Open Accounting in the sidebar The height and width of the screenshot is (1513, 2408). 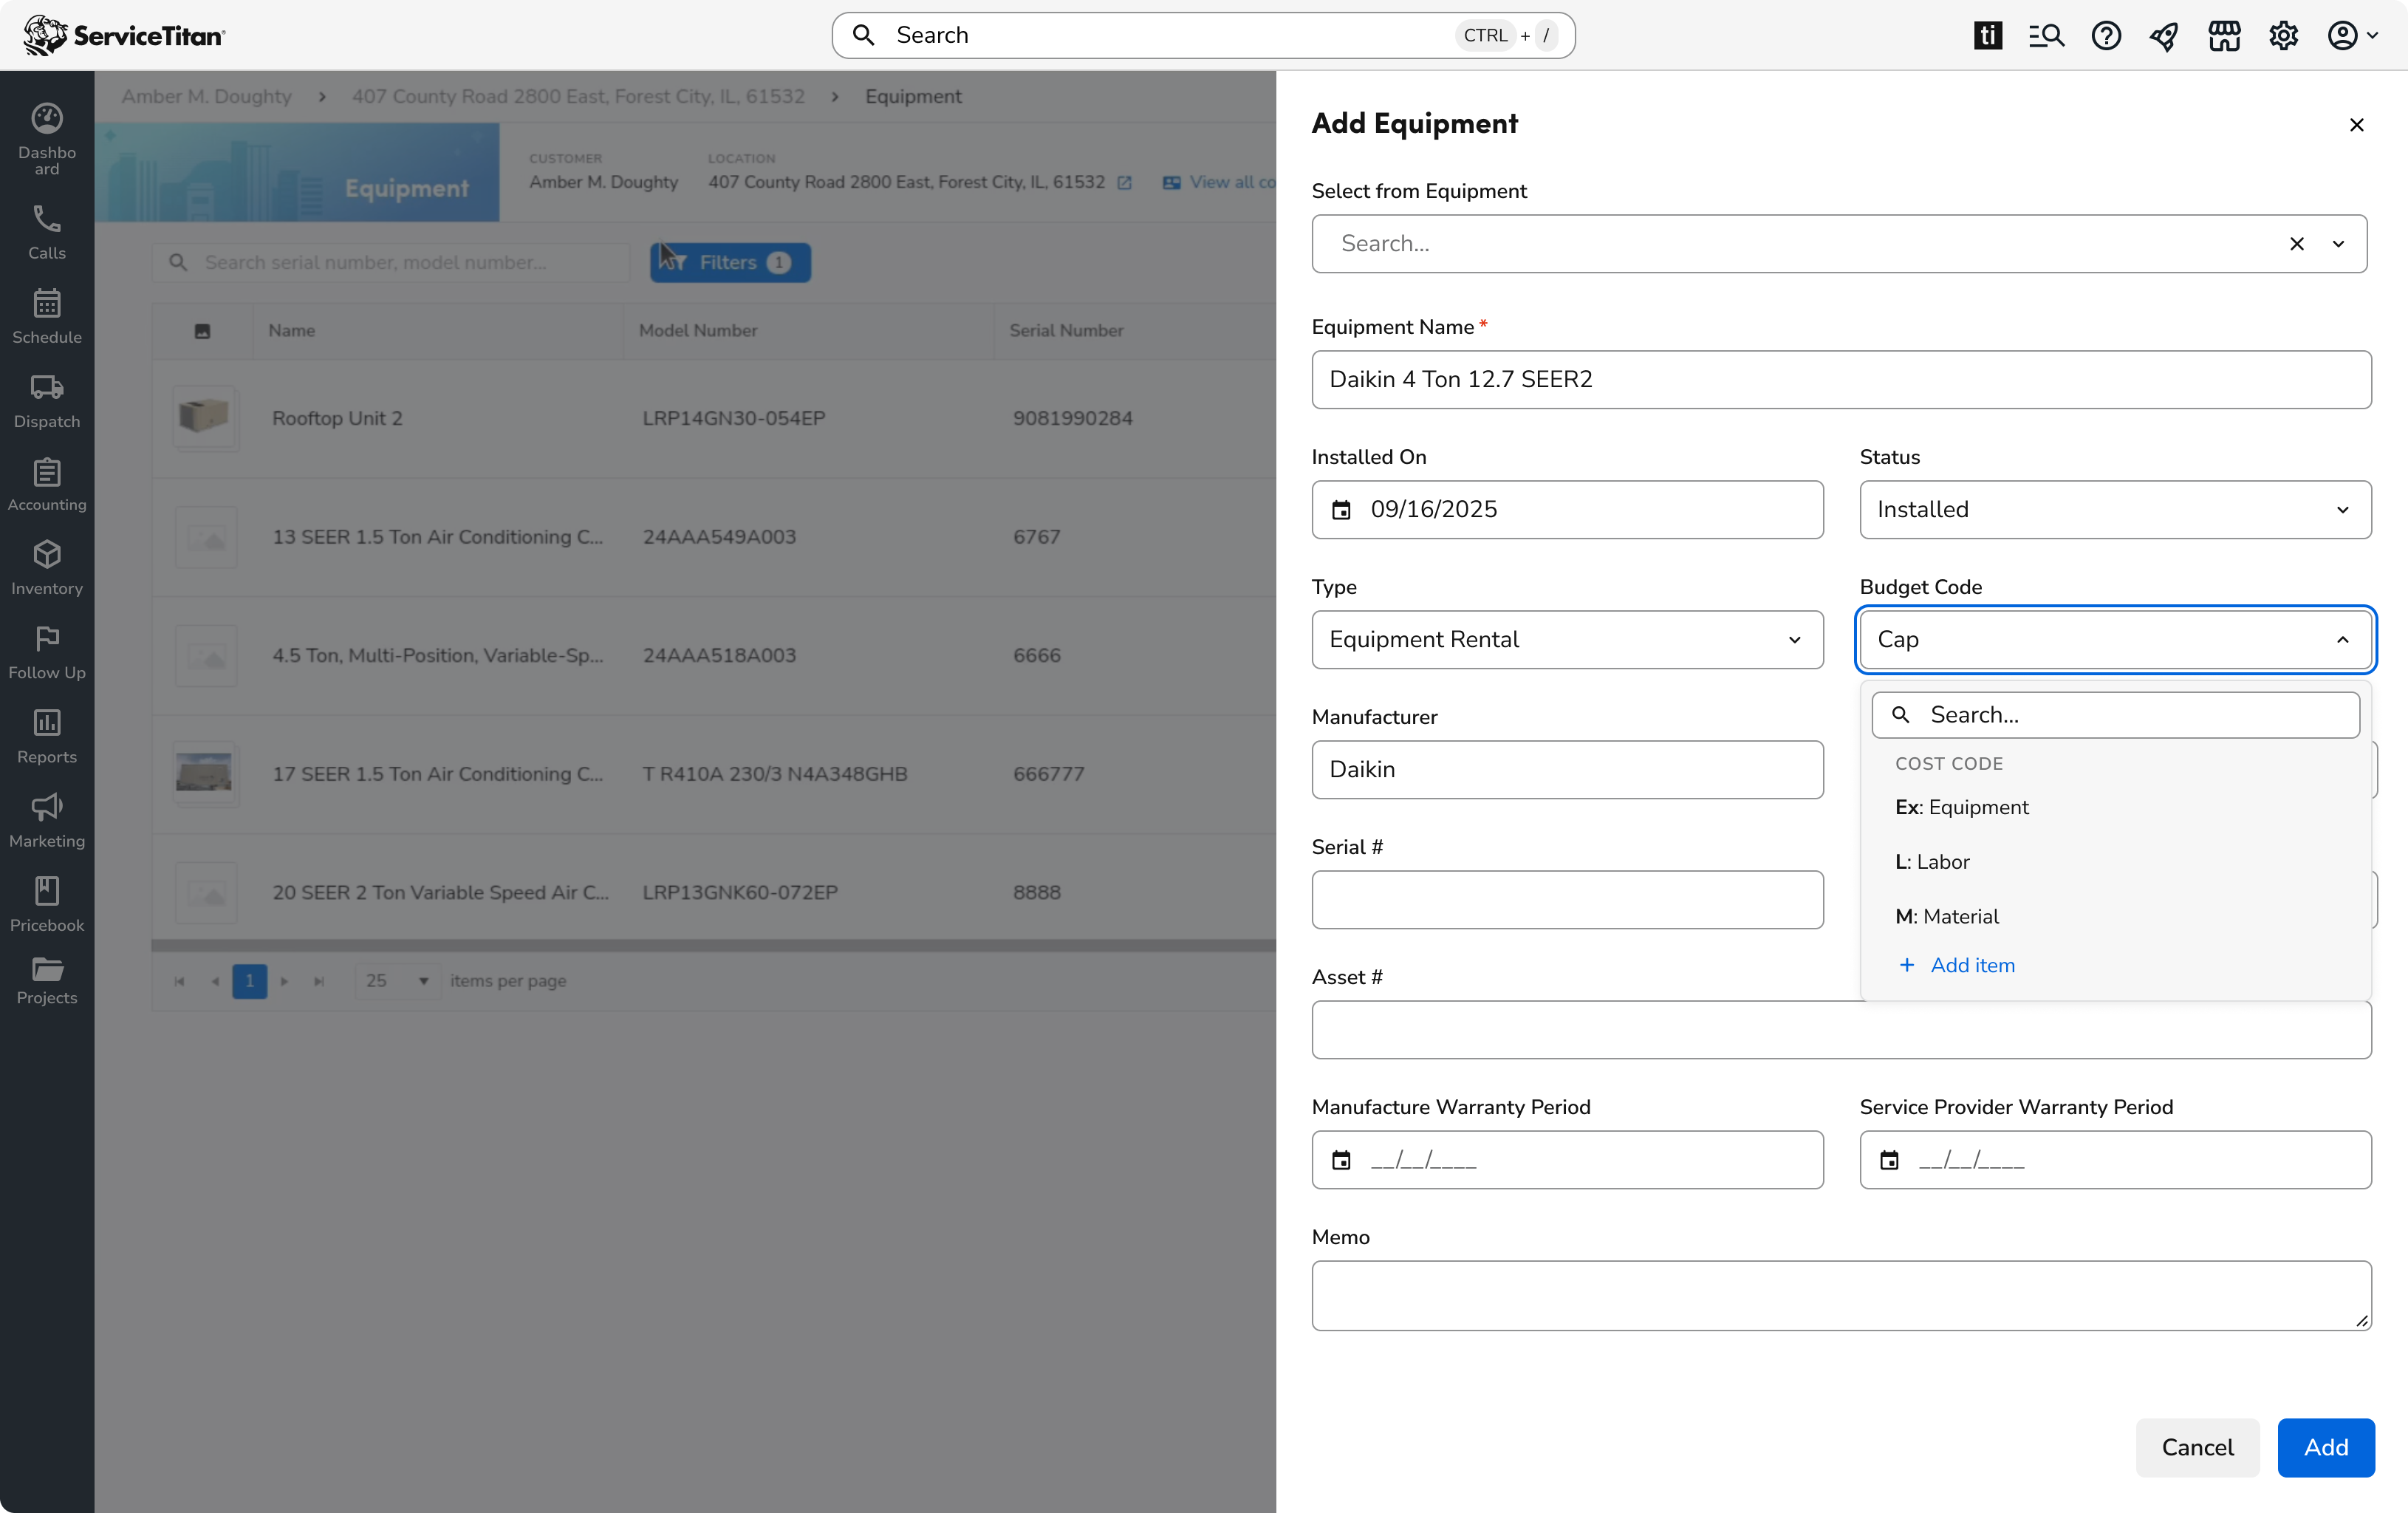[x=47, y=484]
